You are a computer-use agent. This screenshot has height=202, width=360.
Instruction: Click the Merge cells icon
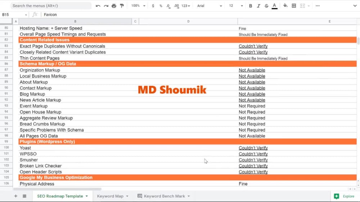pyautogui.click(x=303, y=6)
